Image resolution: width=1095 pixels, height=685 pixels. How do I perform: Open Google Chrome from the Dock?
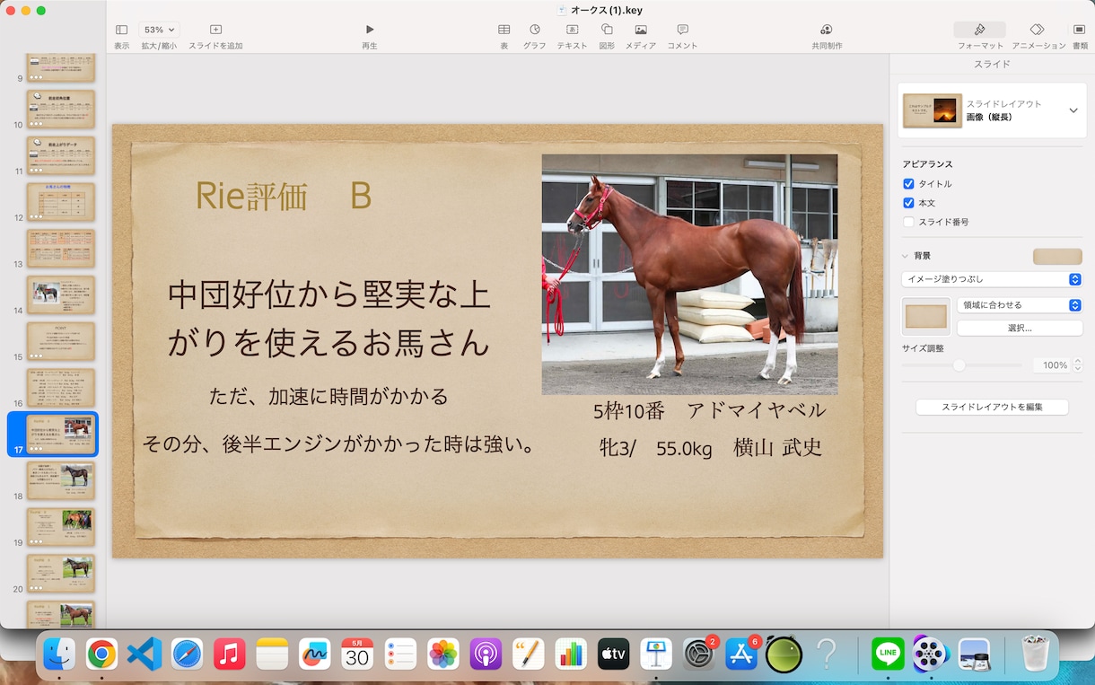coord(102,654)
